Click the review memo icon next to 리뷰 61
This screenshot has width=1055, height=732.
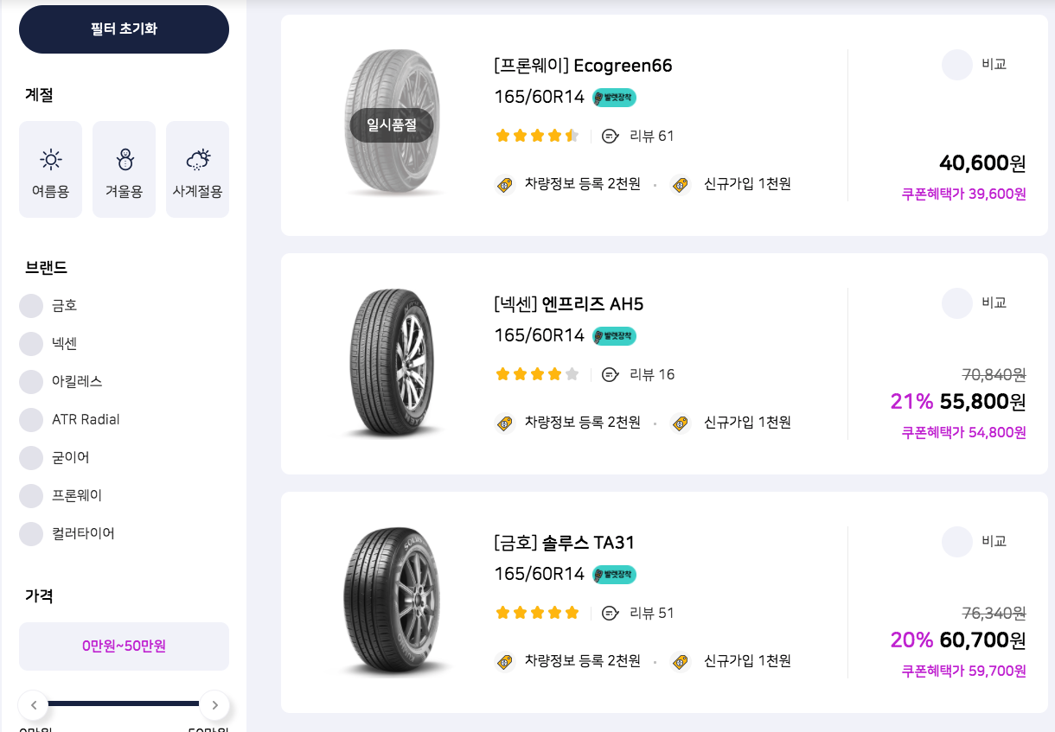[x=611, y=136]
